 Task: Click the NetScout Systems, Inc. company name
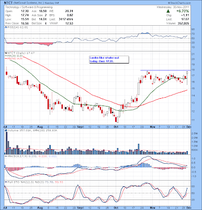[29, 3]
